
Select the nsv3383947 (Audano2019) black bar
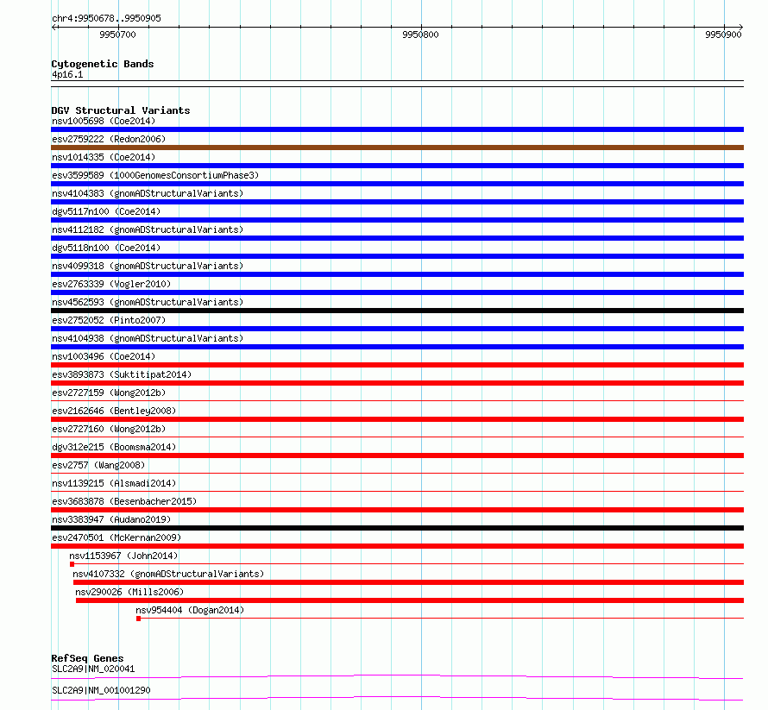pyautogui.click(x=397, y=528)
